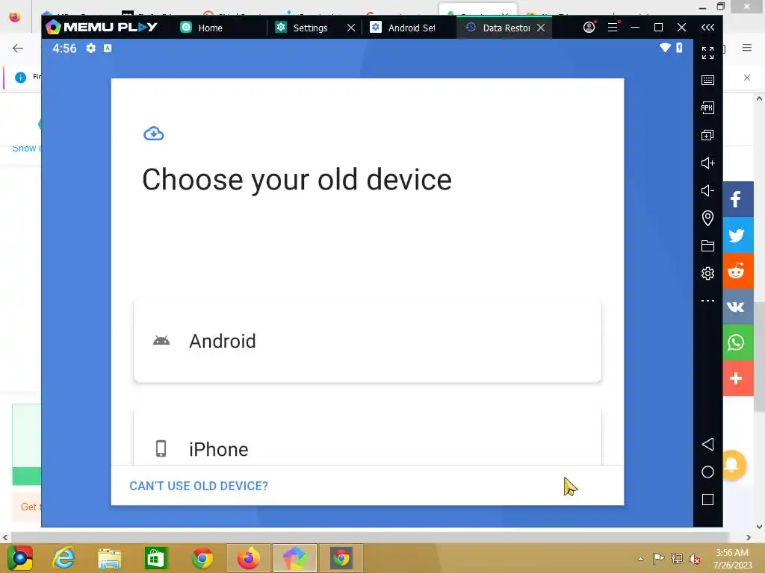Screen dimensions: 765x573
Task: Go back in the Firefox browser
Action: pos(18,48)
